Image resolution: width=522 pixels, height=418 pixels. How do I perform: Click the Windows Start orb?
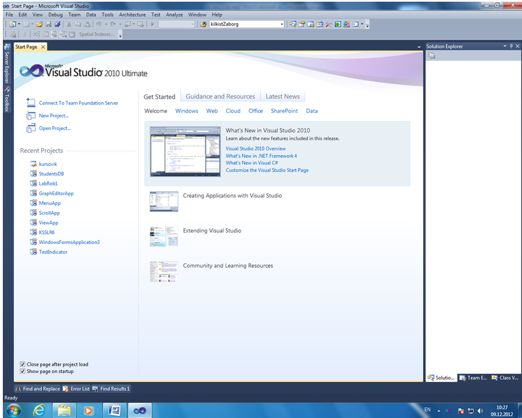[14, 410]
